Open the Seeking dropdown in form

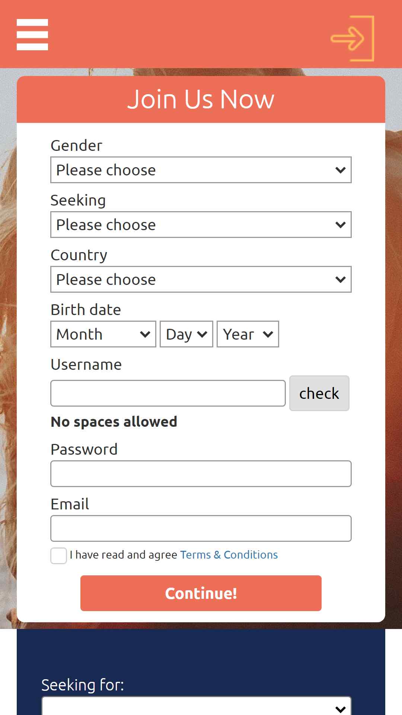click(201, 225)
